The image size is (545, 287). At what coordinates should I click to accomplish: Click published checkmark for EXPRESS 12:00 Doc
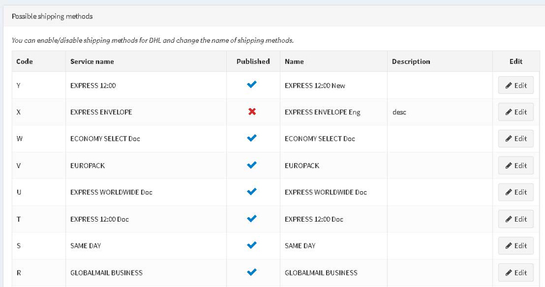[252, 219]
